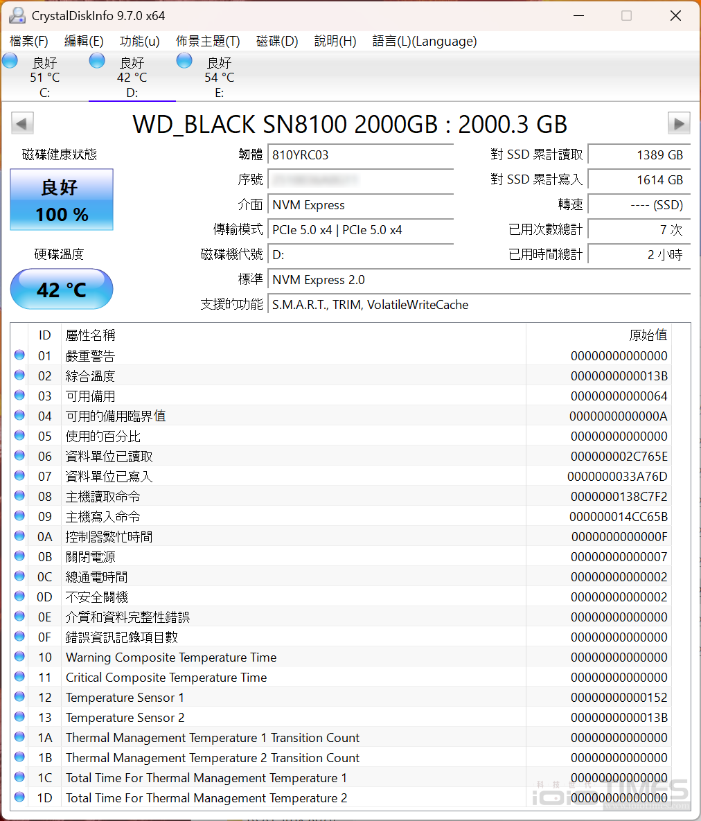Select row Total Time For Thermal Management Temperature 1
Viewport: 701px width, 821px height.
(341, 778)
